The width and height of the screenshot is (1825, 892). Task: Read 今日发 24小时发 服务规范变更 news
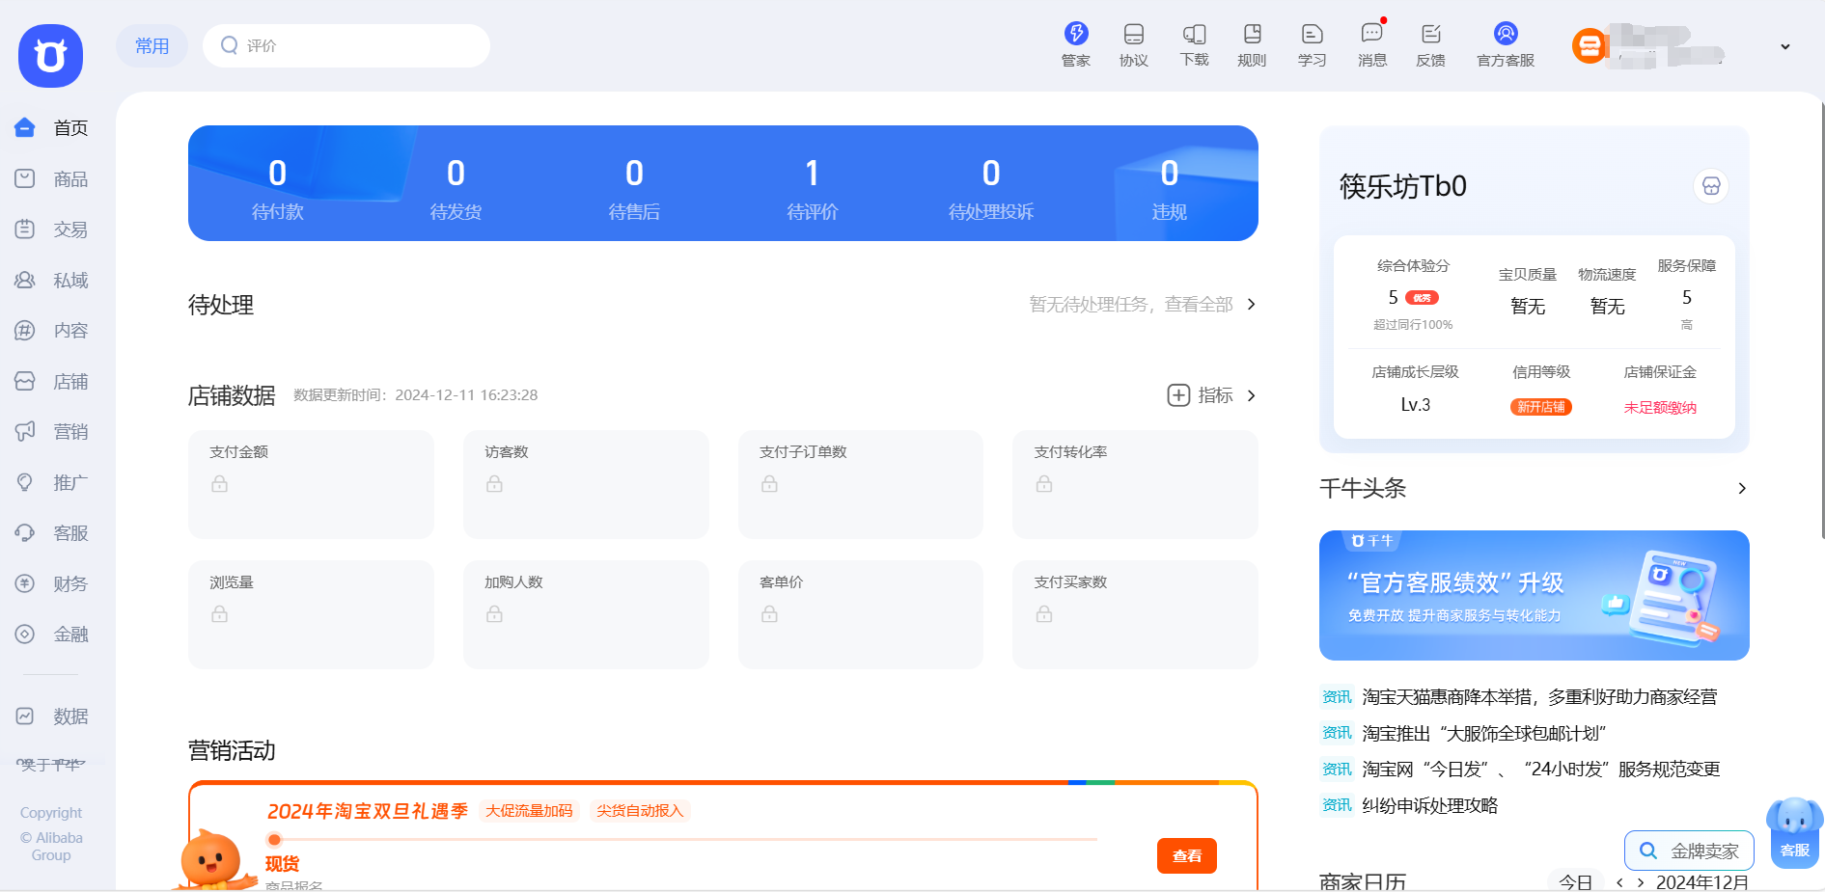pos(1541,770)
